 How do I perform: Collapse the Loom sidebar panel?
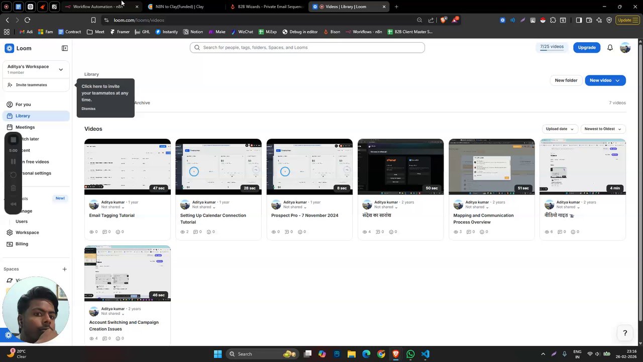click(65, 48)
